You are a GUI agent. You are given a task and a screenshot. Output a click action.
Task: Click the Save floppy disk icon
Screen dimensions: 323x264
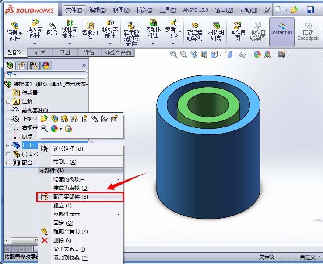(x=310, y=10)
